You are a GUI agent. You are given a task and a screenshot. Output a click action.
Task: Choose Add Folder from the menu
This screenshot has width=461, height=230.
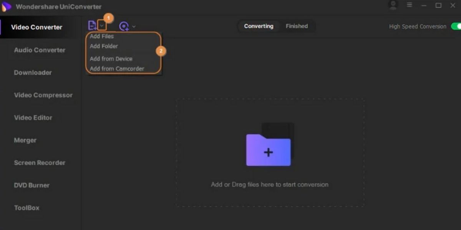point(104,46)
